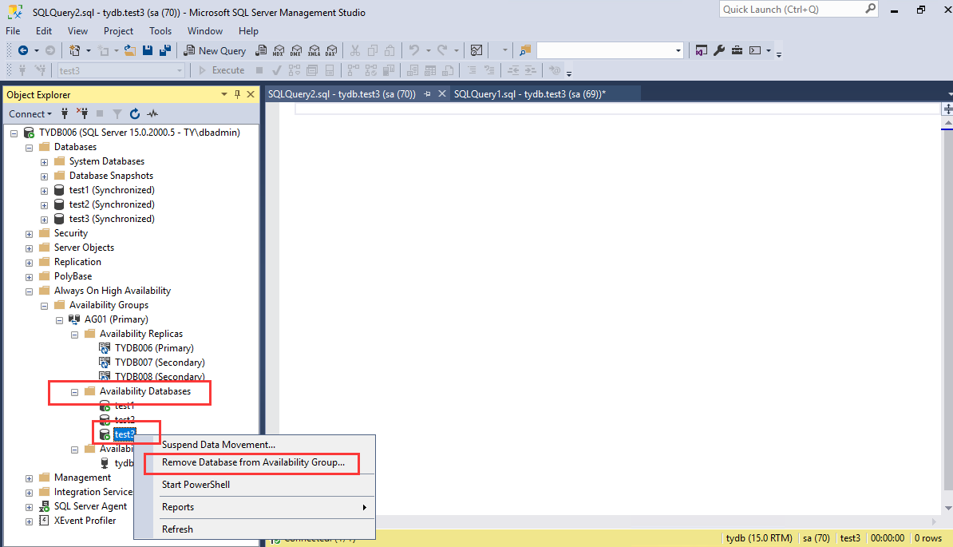Open the find combo box dropdown
Image resolution: width=953 pixels, height=547 pixels.
tap(678, 50)
